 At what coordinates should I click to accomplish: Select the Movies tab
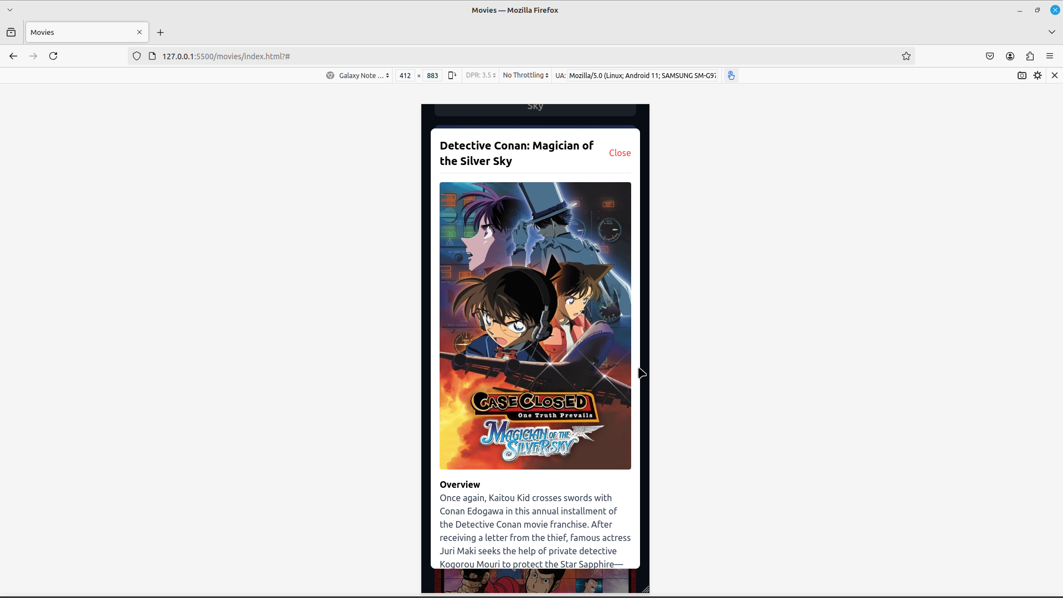point(80,32)
